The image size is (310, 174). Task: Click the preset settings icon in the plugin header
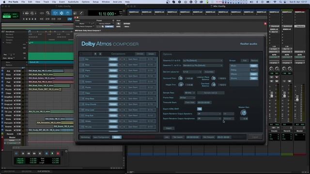pos(113,20)
